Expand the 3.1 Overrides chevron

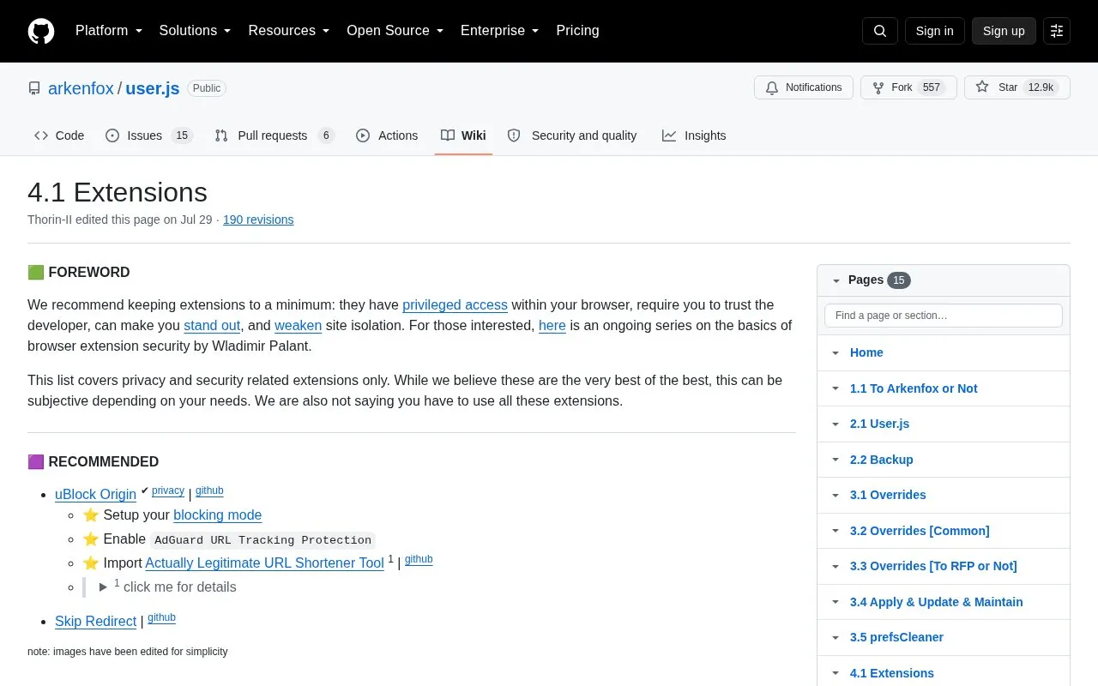pos(836,495)
